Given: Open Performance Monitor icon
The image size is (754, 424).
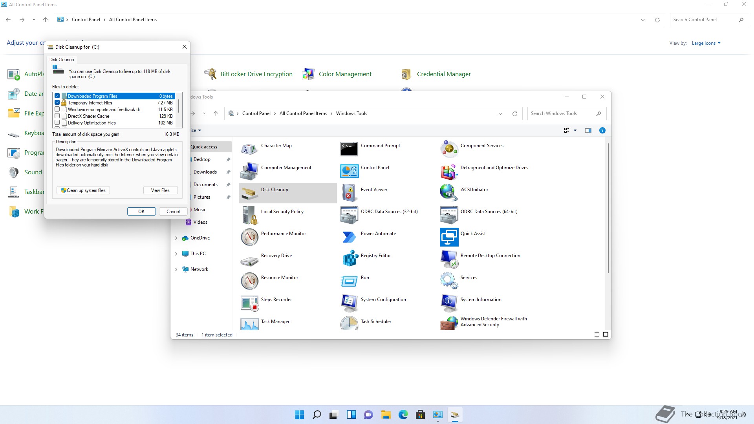Looking at the screenshot, I should tap(249, 238).
